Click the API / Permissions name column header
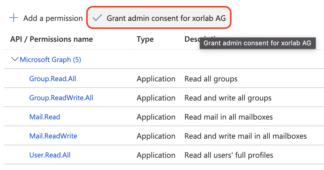Image resolution: width=324 pixels, height=170 pixels. click(x=51, y=39)
